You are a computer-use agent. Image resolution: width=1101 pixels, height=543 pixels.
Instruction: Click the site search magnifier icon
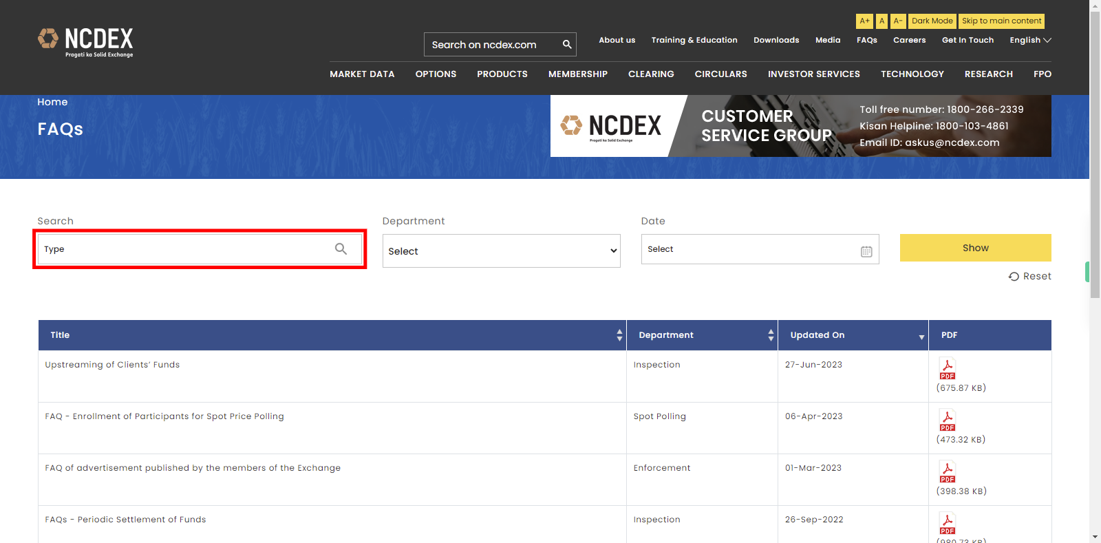567,45
